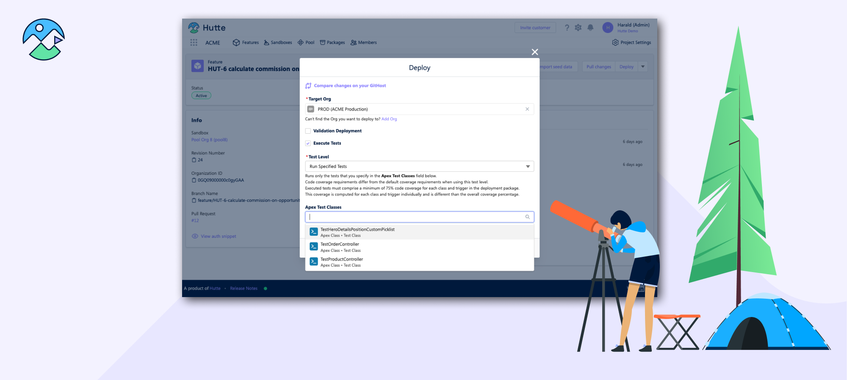This screenshot has width=847, height=380.
Task: Open the Pool Org 8 (pool8) sandbox link
Action: click(209, 140)
